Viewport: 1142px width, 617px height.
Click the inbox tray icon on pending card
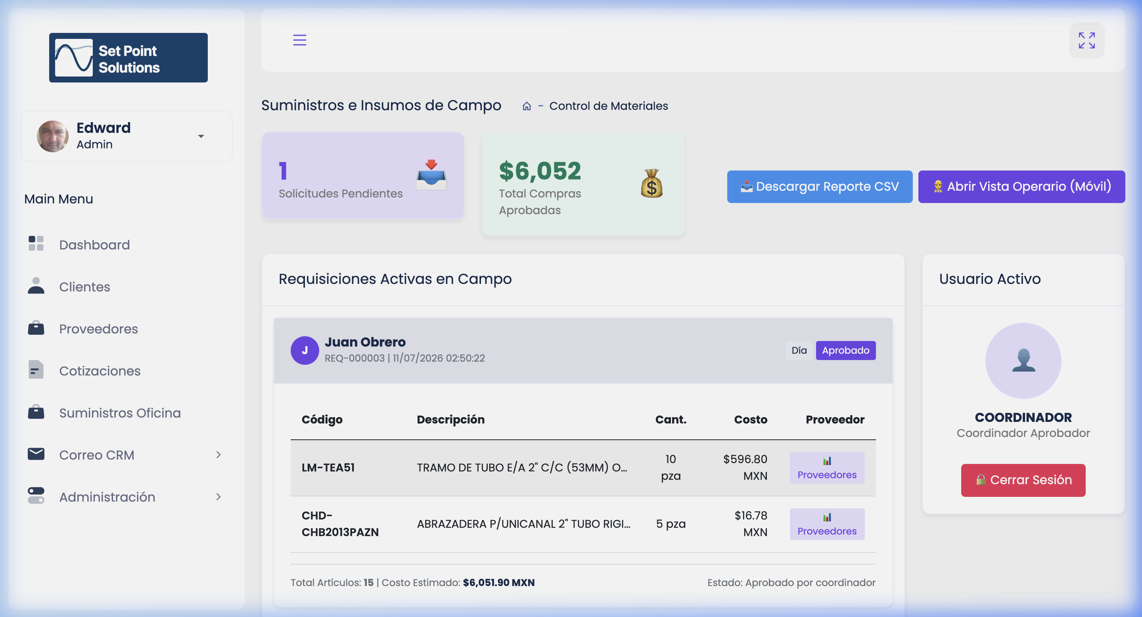coord(431,175)
